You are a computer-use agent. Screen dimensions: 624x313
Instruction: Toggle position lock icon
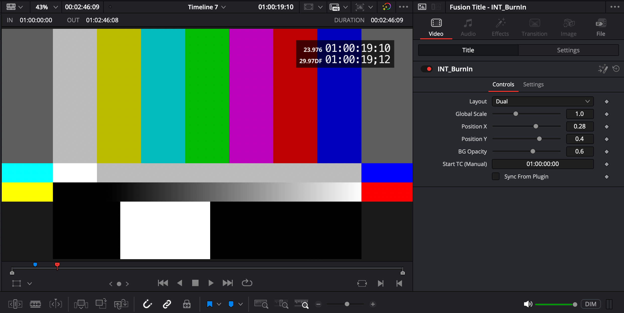coord(187,304)
